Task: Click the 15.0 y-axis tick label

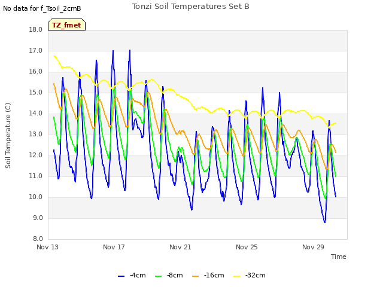Action: tap(36, 93)
